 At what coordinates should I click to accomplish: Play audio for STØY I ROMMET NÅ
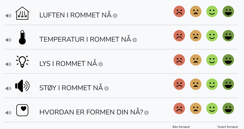(x=8, y=89)
